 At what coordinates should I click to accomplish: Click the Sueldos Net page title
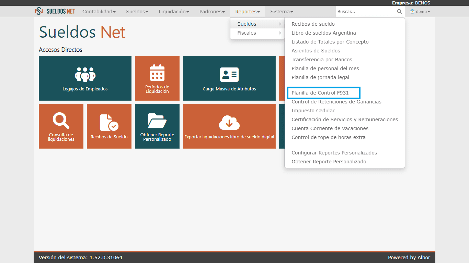(82, 32)
